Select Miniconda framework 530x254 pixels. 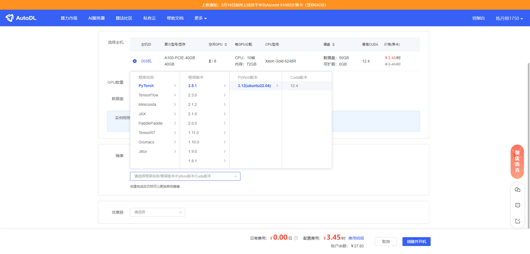[x=155, y=104]
